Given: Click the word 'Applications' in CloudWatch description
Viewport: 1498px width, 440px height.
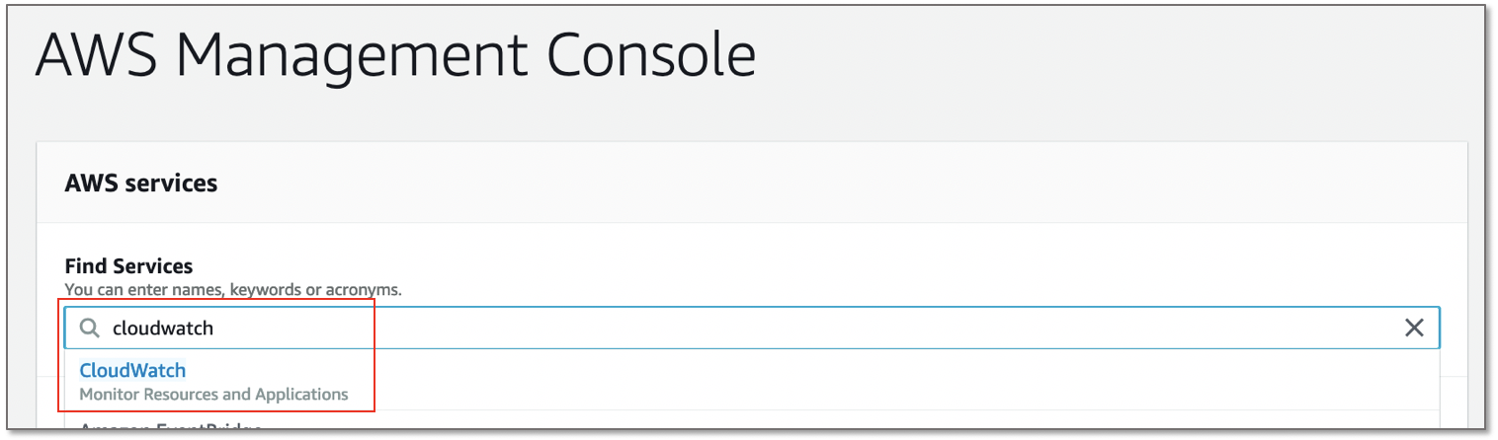Looking at the screenshot, I should point(301,395).
